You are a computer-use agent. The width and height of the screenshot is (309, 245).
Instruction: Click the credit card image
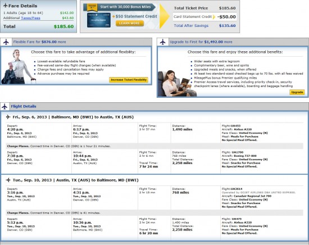coord(99,20)
